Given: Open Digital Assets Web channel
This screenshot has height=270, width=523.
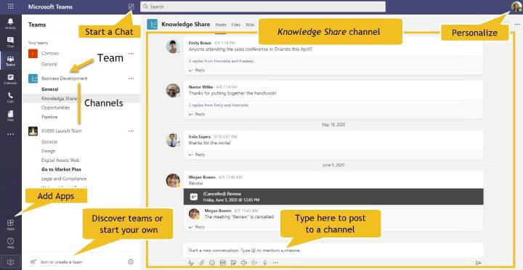Looking at the screenshot, I should pos(60,160).
